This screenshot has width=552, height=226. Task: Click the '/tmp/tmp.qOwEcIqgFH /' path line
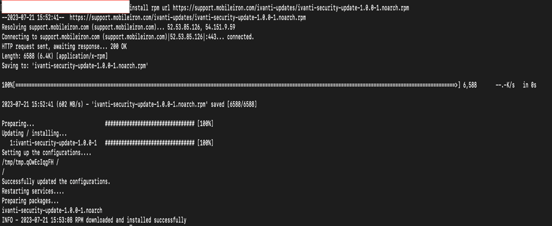[30, 162]
